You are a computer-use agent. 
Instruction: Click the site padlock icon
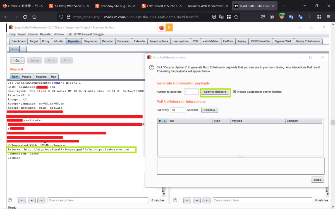(x=68, y=17)
